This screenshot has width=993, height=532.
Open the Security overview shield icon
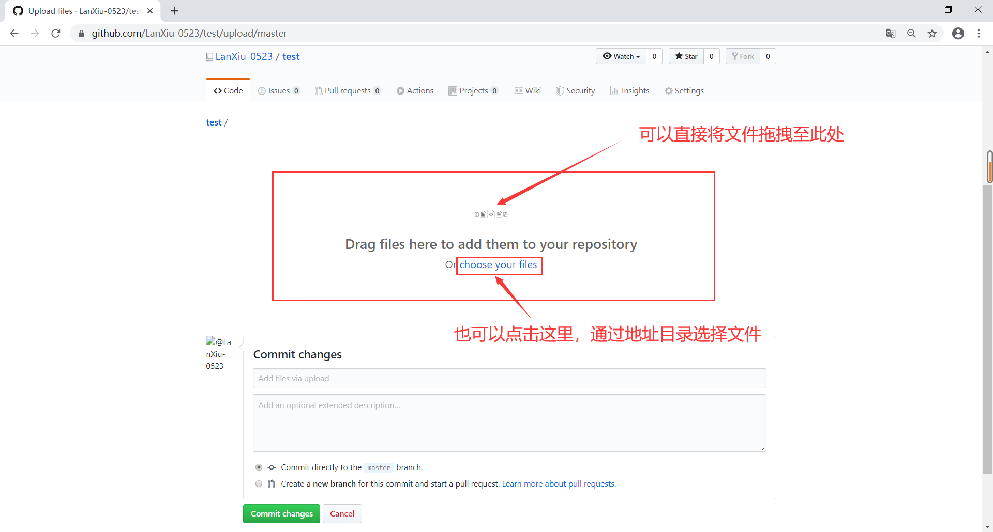[x=559, y=90]
